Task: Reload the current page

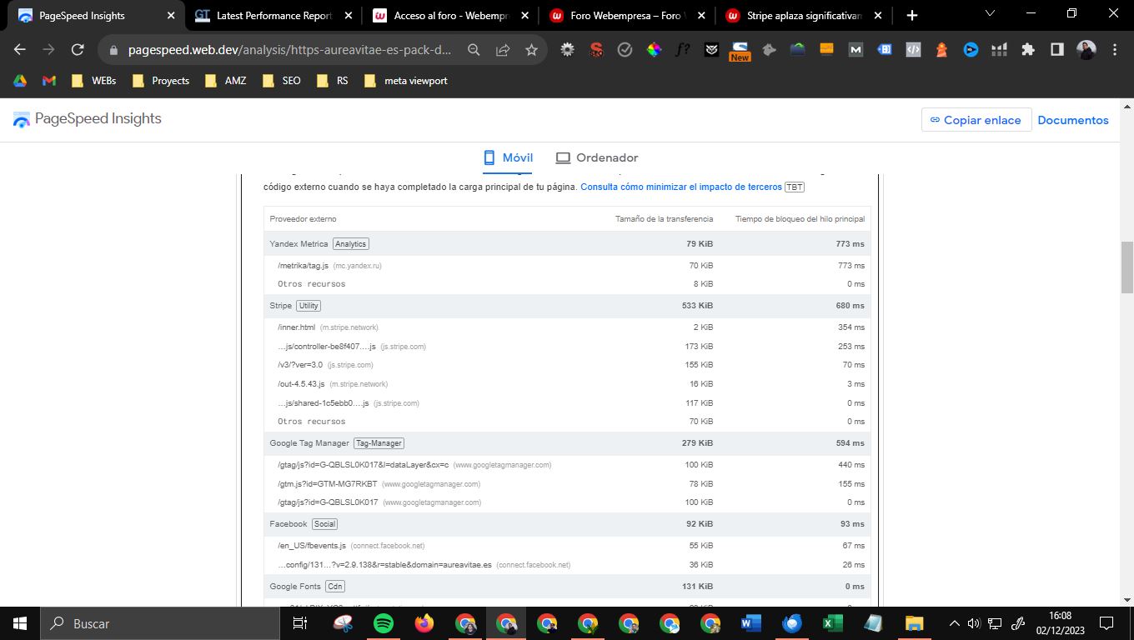Action: pyautogui.click(x=78, y=50)
